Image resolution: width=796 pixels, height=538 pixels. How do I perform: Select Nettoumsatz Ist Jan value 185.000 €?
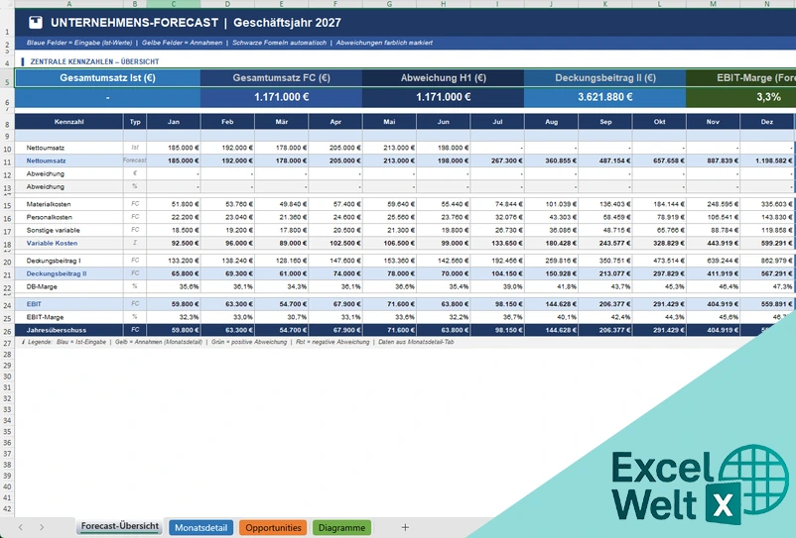[174, 148]
